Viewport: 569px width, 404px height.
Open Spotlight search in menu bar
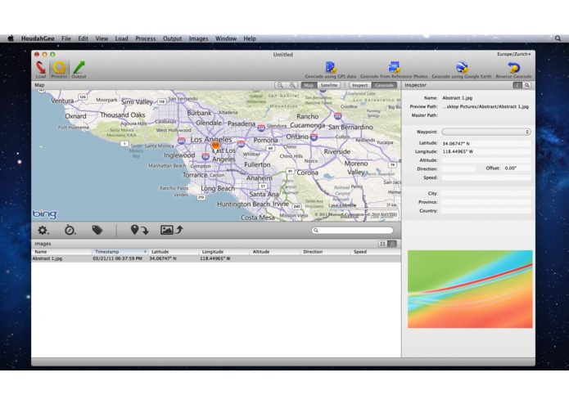[558, 38]
